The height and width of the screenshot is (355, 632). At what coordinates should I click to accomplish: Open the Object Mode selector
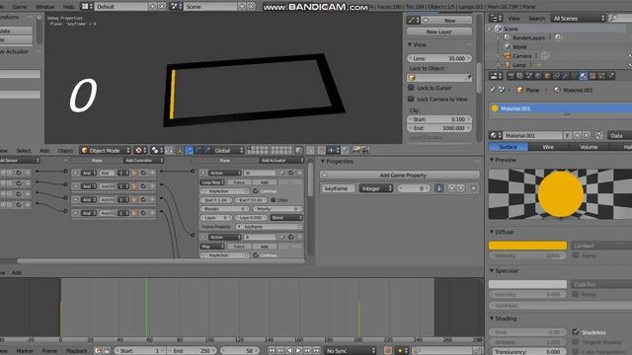106,151
